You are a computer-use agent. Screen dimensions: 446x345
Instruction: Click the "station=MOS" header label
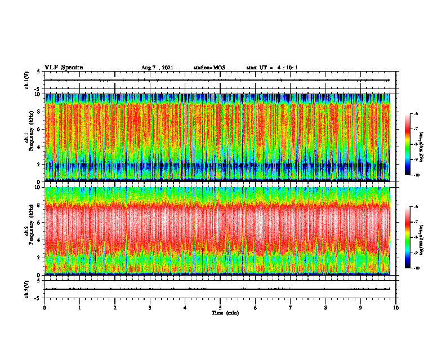(209, 68)
